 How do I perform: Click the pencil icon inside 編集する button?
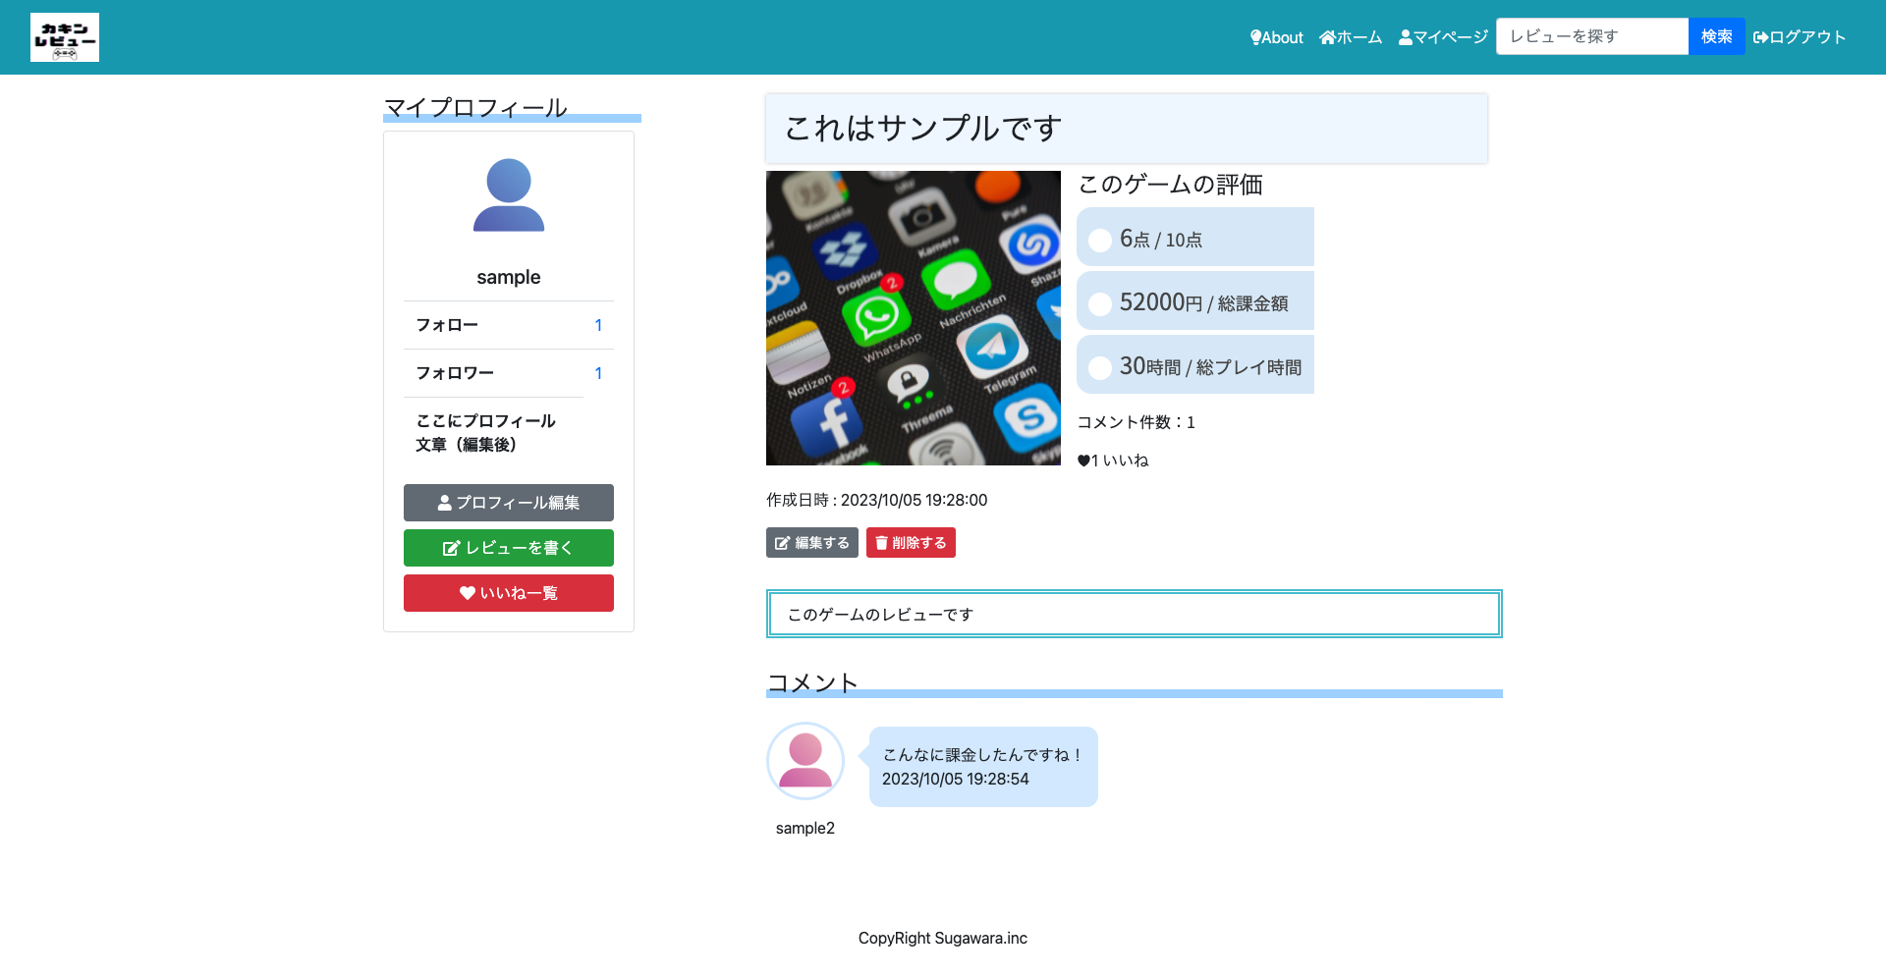coord(782,542)
